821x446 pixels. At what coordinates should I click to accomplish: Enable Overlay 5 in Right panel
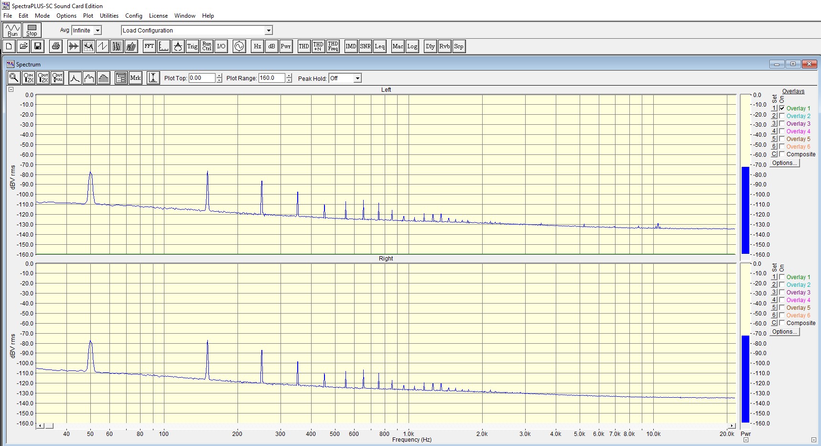tap(782, 307)
